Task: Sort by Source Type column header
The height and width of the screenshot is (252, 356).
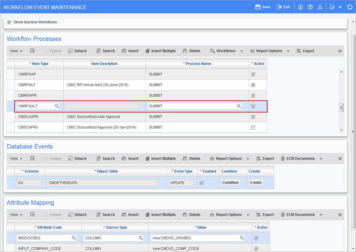Action: click(115, 227)
